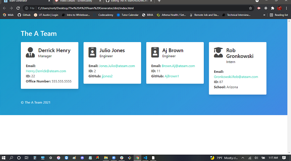Open Visual Studio Code from the taskbar

(x=145, y=158)
